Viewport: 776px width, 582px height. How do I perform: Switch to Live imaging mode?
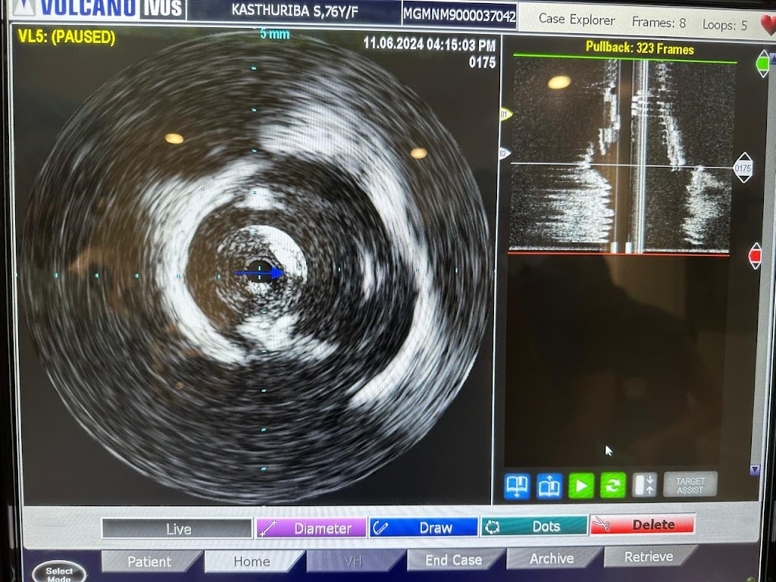click(180, 528)
